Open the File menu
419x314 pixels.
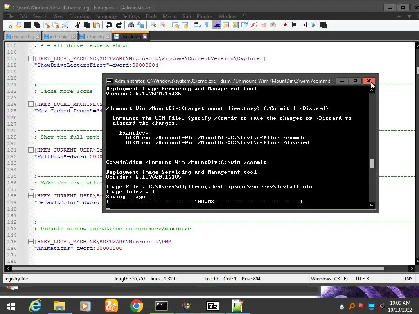(10, 16)
